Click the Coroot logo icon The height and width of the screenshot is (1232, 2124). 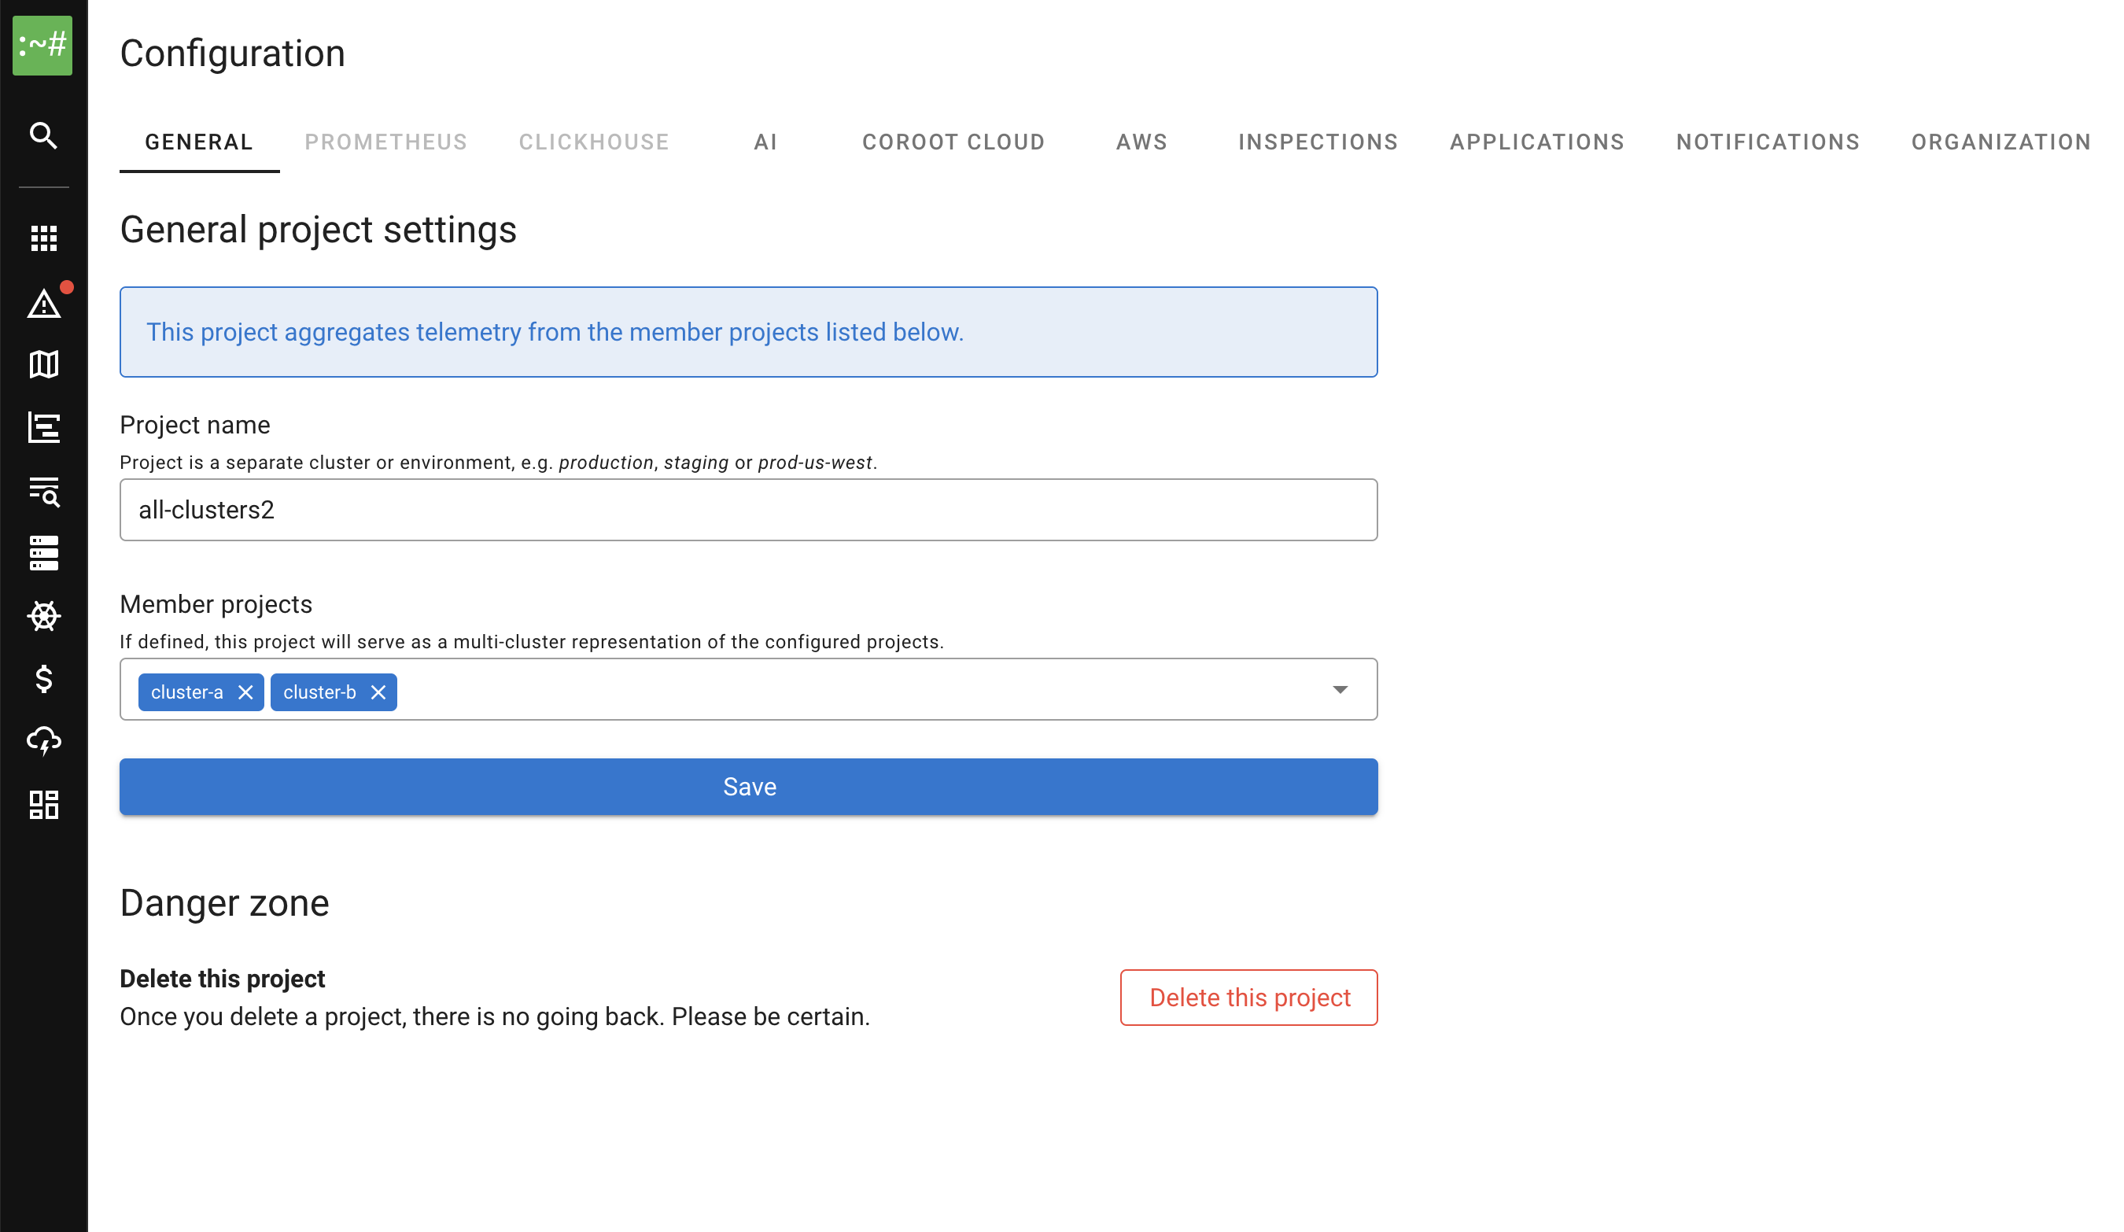42,45
